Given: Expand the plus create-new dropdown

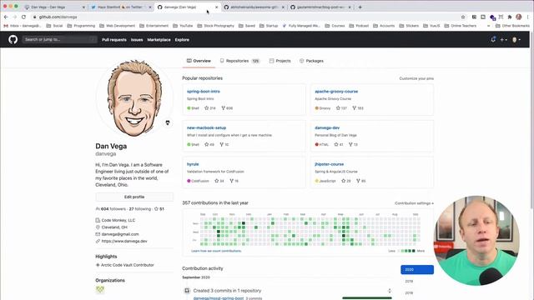Looking at the screenshot, I should 503,40.
